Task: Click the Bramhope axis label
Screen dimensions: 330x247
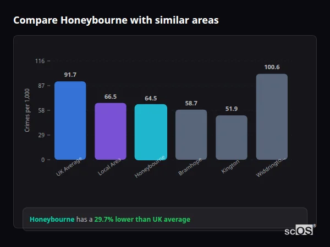Action: (190, 167)
